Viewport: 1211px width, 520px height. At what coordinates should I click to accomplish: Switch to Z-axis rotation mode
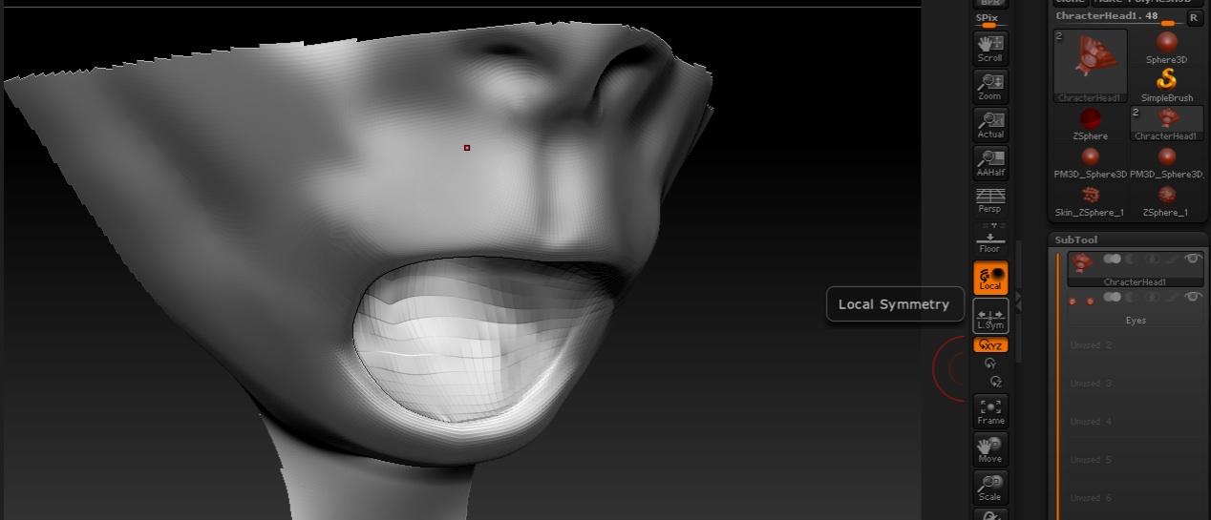[996, 381]
